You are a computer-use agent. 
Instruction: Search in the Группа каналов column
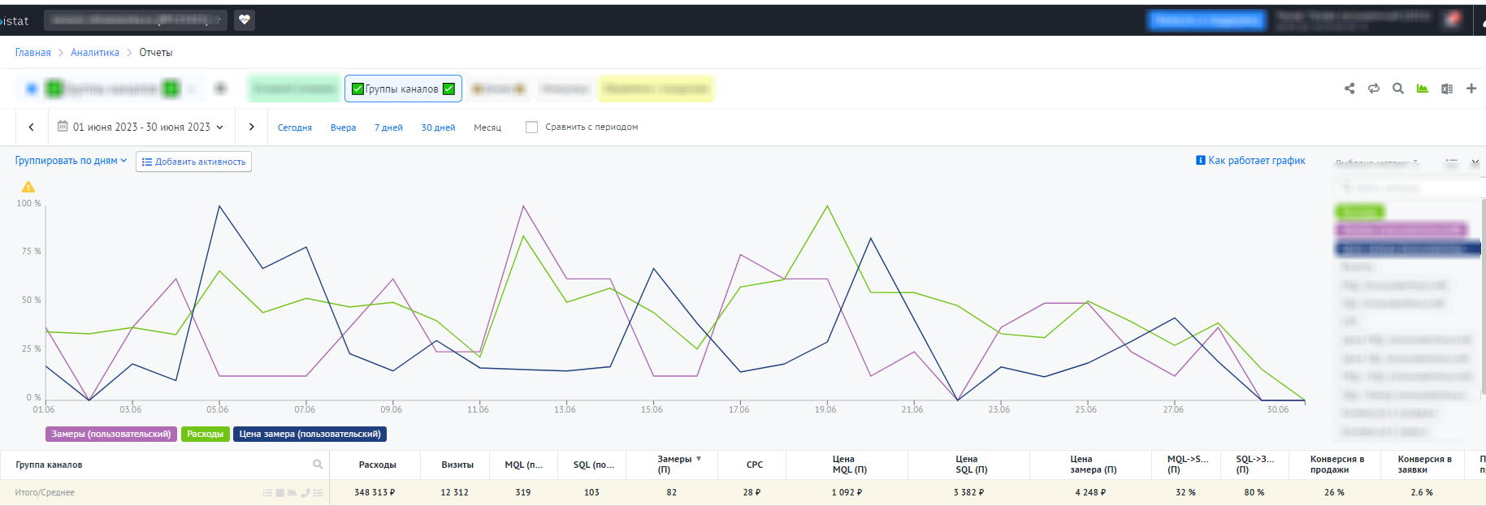[x=318, y=465]
